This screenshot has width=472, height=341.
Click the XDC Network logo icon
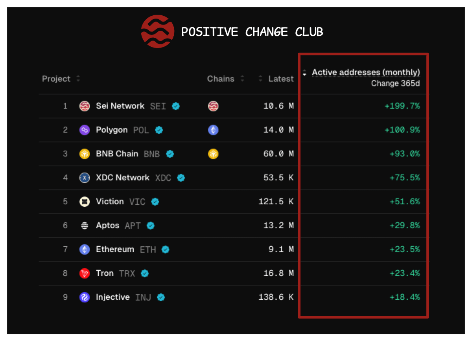pyautogui.click(x=85, y=178)
